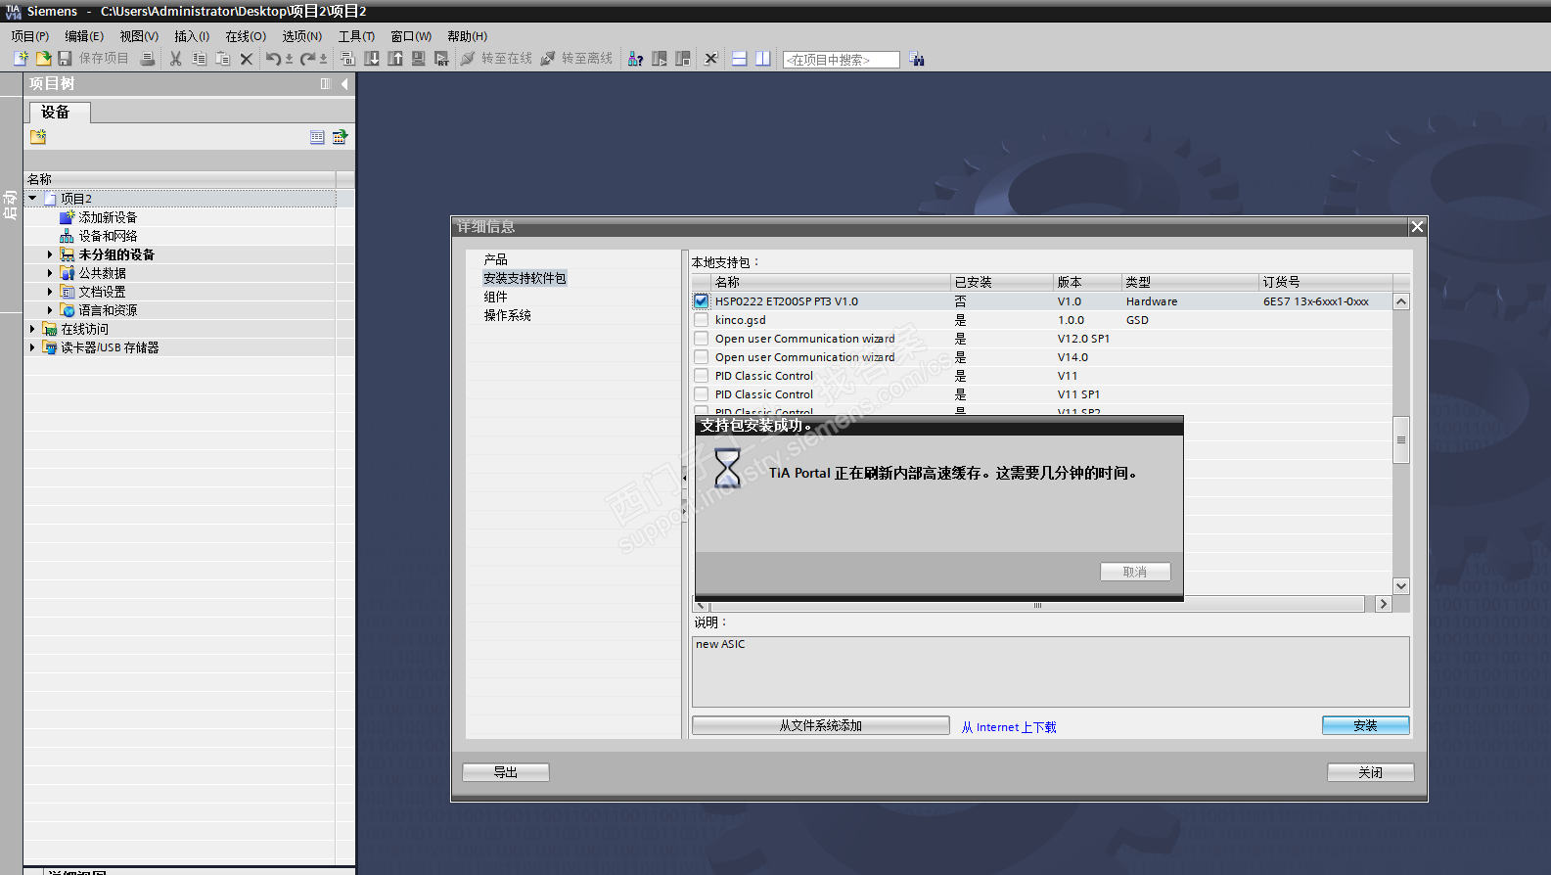Click the Start CPU toolbar icon

pos(660,59)
